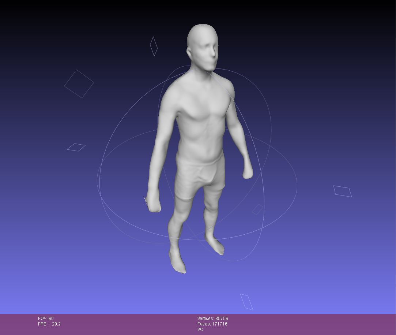
Task: Click the large square outline in upper left
Action: (79, 84)
